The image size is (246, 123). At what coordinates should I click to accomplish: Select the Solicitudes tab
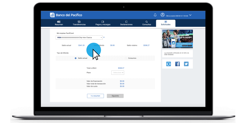point(166,23)
